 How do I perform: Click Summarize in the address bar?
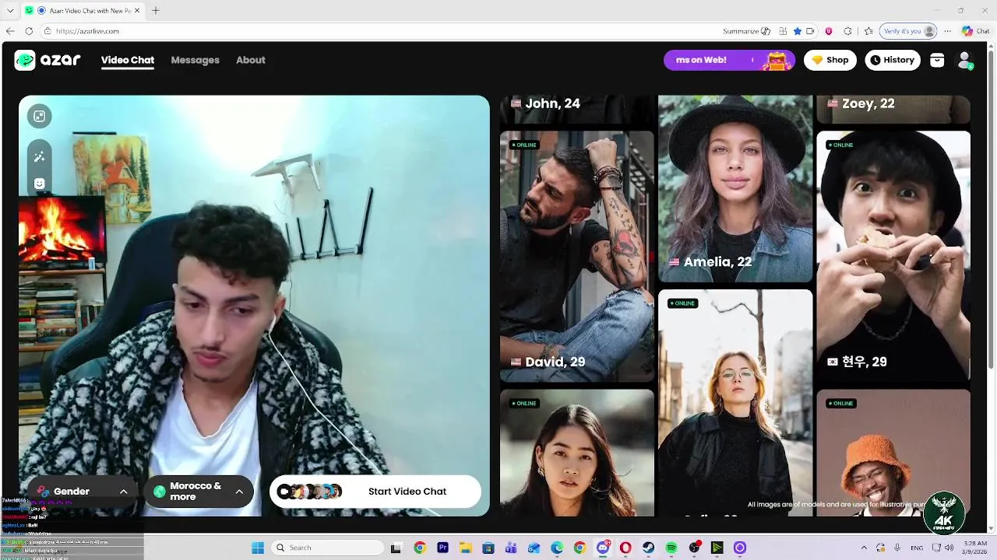746,31
